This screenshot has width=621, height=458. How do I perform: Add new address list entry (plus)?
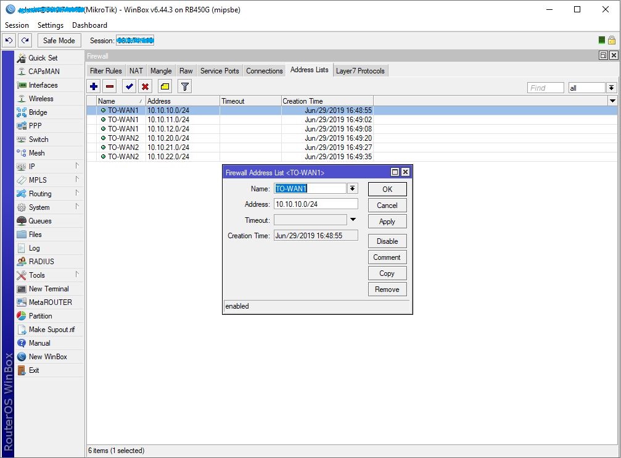click(94, 86)
